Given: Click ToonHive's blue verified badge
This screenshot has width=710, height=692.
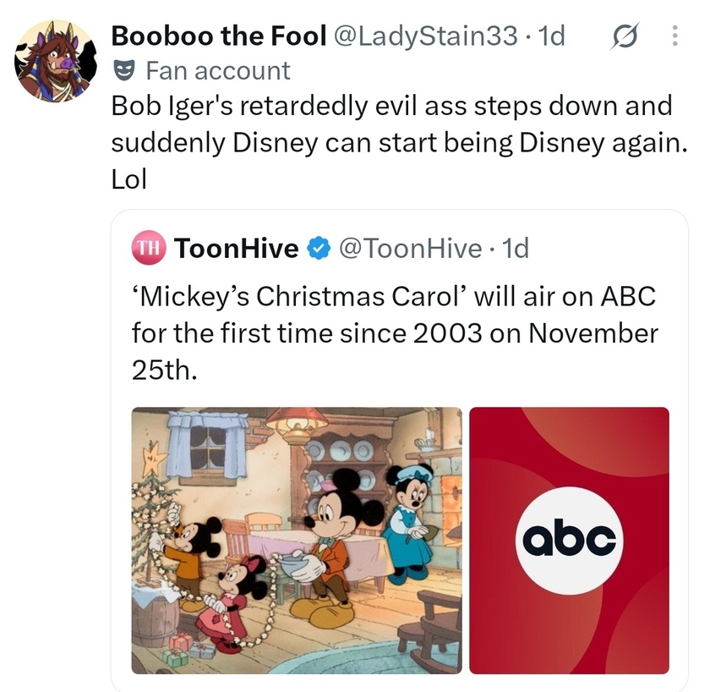Looking at the screenshot, I should point(319,248).
